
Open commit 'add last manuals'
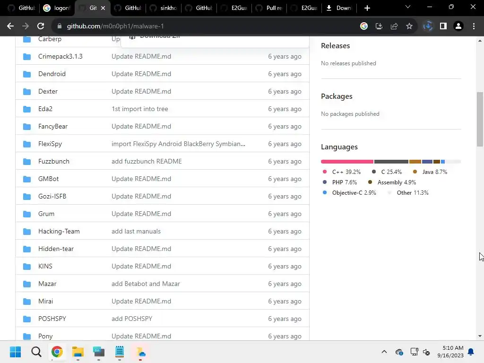tap(136, 232)
